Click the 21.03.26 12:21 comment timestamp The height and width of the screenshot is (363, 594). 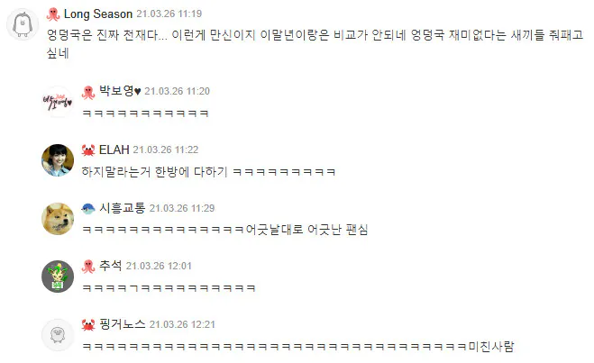click(x=182, y=325)
